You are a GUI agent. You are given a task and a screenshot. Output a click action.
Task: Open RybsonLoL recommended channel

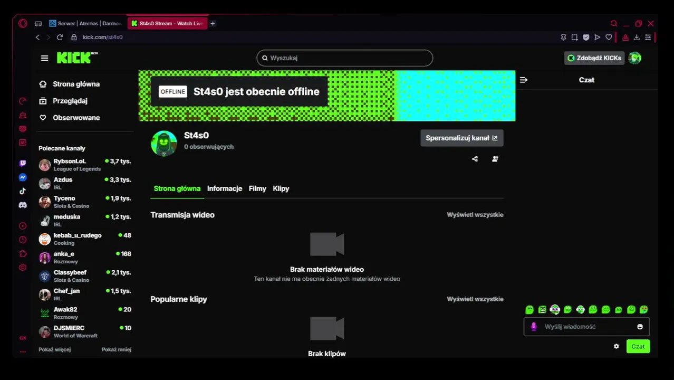tap(85, 165)
